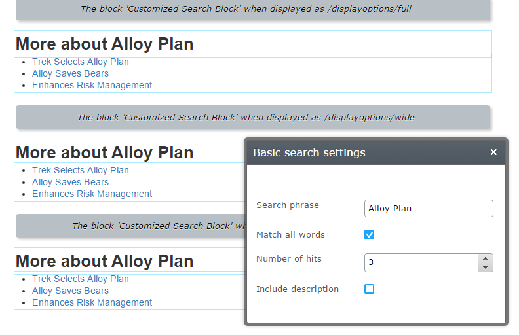
Task: Open Enhances Risk Management under the /displayoptions/wide banner
Action: click(x=92, y=194)
